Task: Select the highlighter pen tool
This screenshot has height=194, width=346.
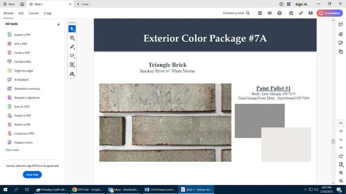Action: pos(72,47)
